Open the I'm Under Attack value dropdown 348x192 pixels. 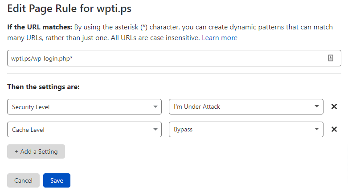(246, 107)
